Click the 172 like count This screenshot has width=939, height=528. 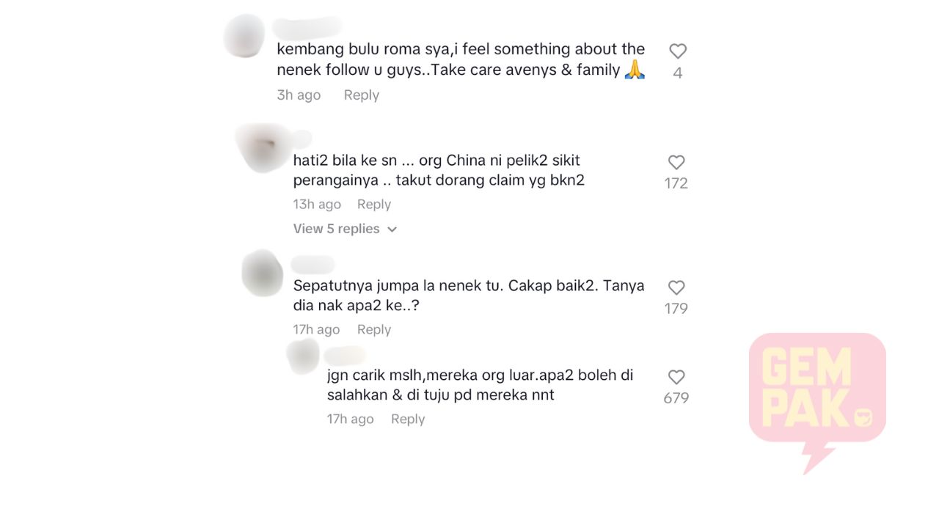coord(676,183)
